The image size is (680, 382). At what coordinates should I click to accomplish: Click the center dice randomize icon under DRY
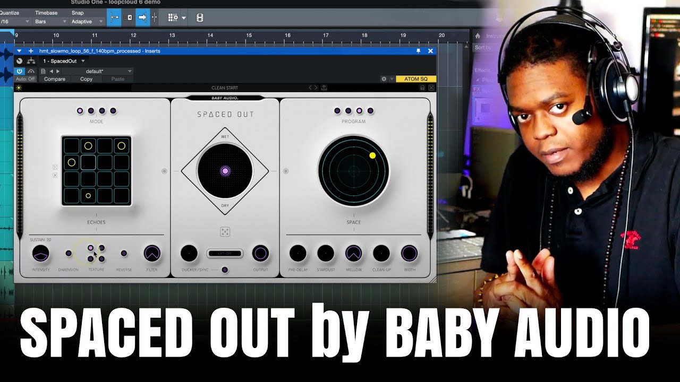[225, 231]
